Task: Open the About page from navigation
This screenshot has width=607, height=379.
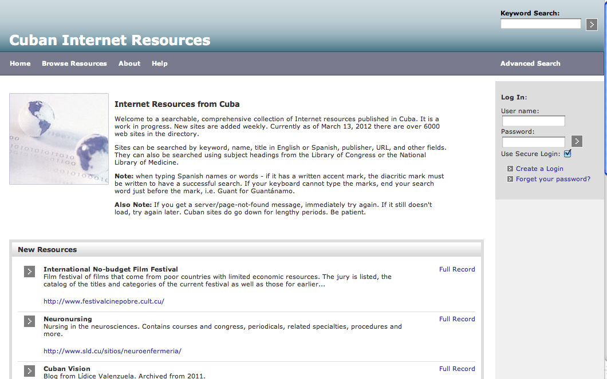Action: pyautogui.click(x=129, y=63)
